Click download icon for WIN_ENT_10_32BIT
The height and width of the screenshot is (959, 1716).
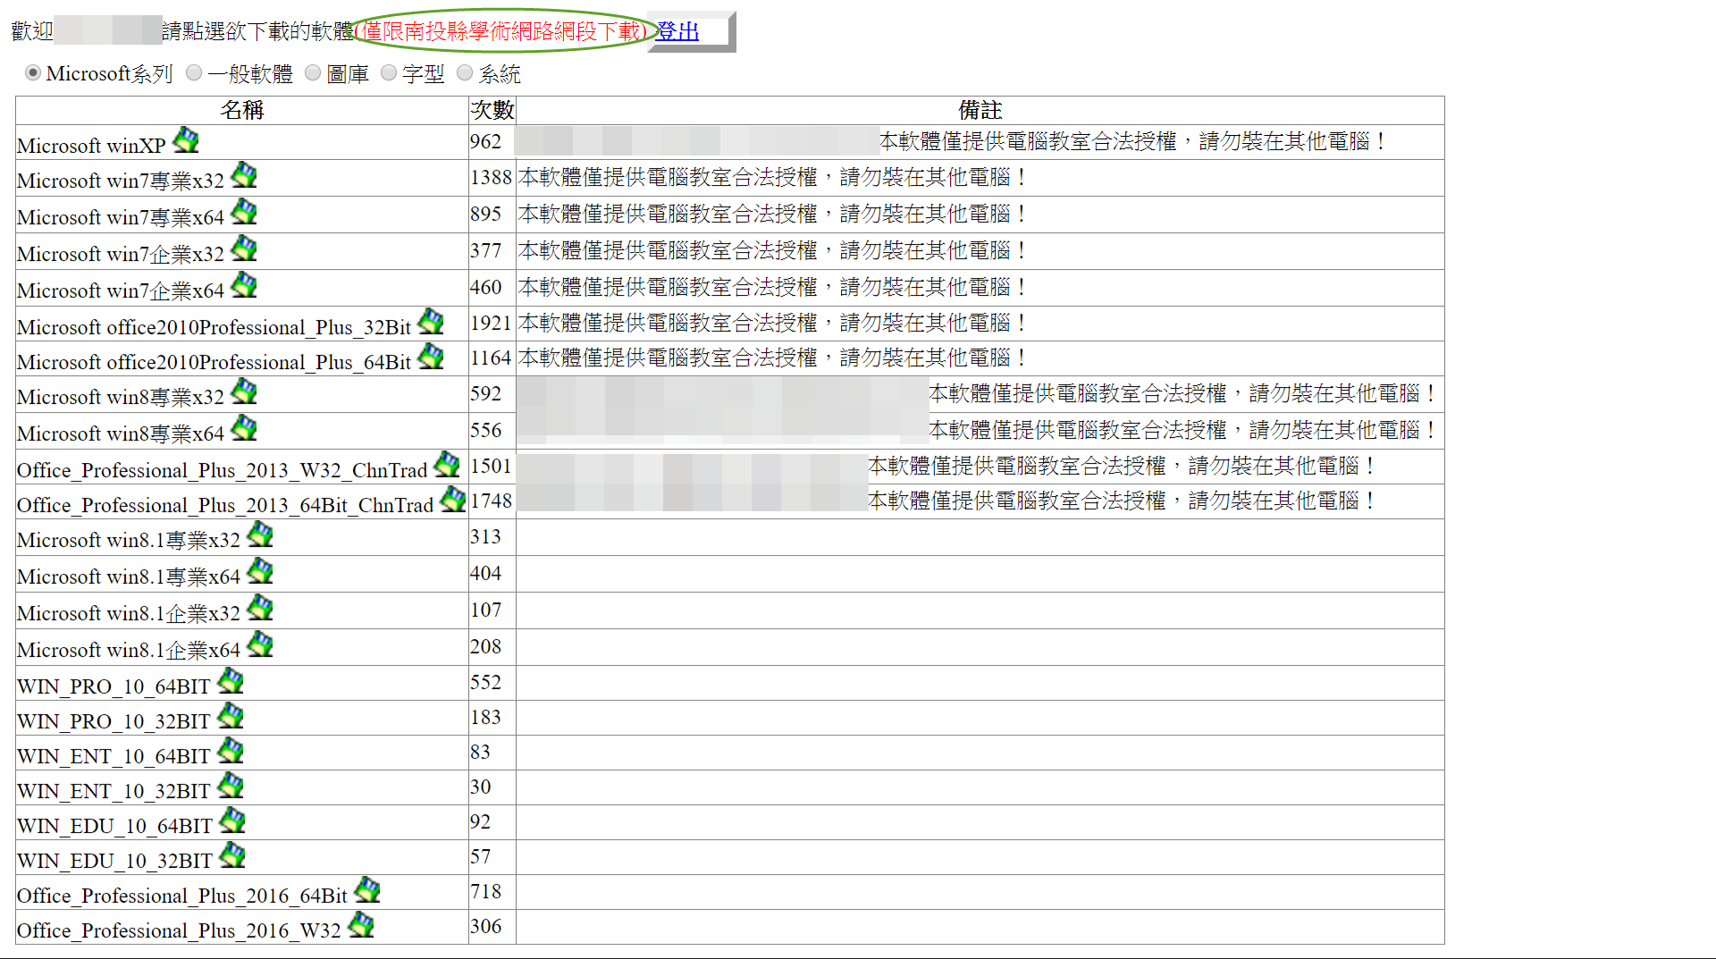tap(231, 785)
